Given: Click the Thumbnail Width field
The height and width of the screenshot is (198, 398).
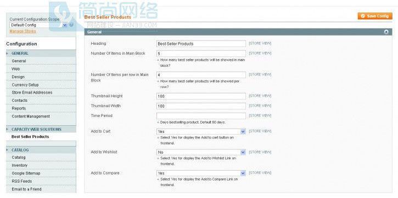Looking at the screenshot, I should (201, 106).
